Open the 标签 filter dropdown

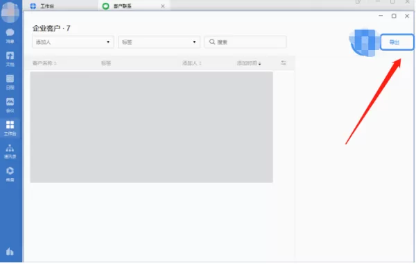[x=159, y=42]
